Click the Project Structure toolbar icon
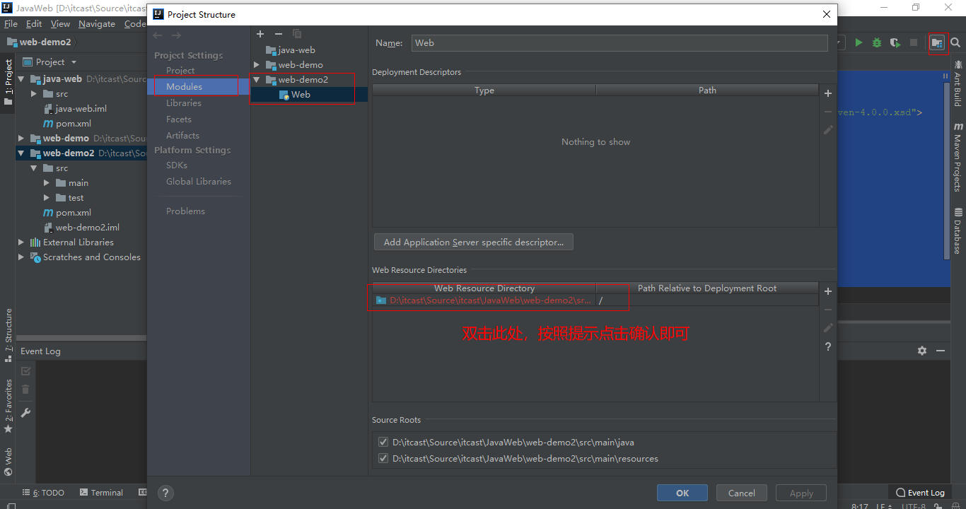 (936, 42)
